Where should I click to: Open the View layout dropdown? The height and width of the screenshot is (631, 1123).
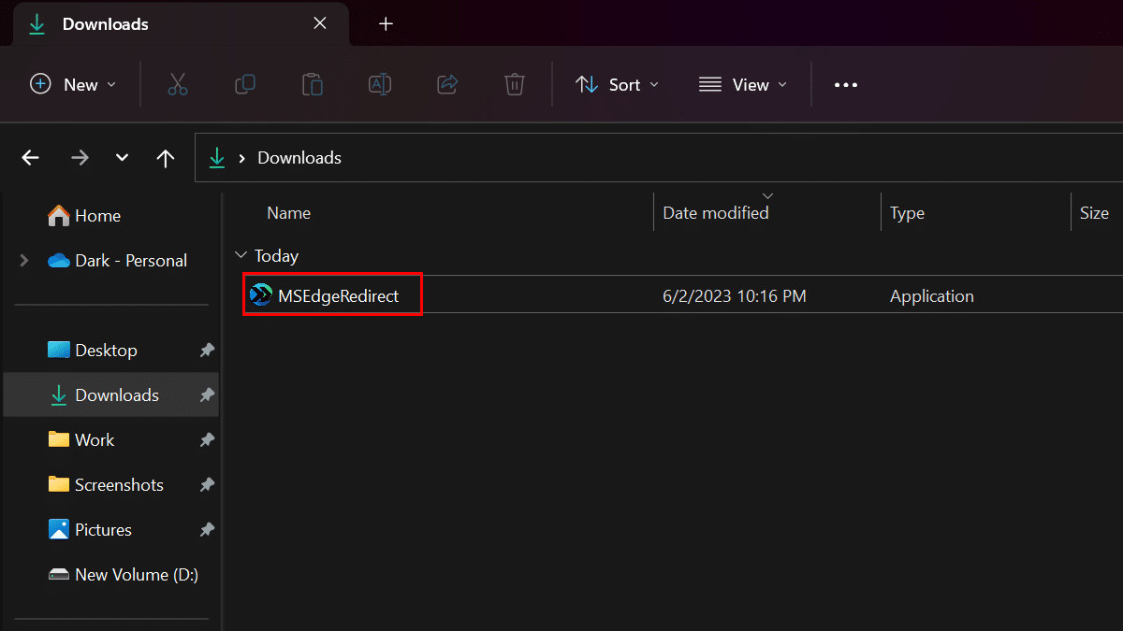pyautogui.click(x=743, y=85)
